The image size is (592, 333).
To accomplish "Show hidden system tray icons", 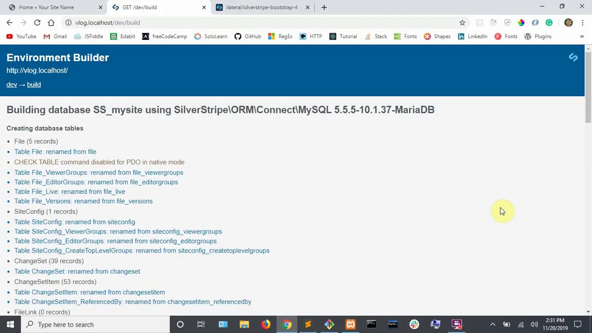I will click(493, 324).
